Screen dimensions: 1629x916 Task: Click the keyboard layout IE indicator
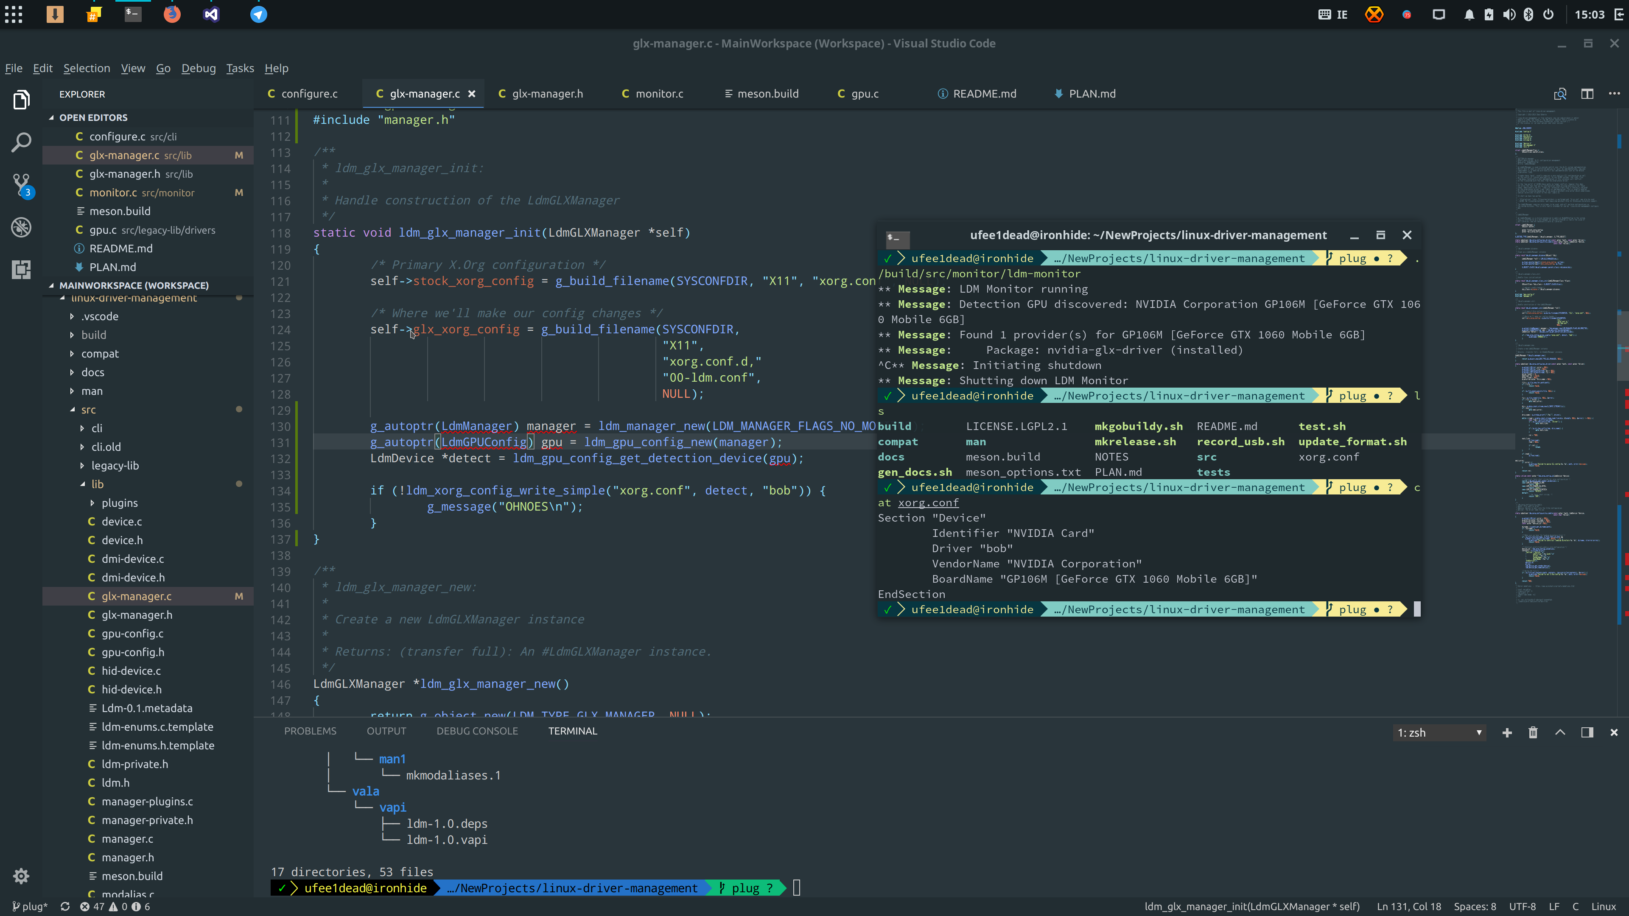click(1333, 14)
